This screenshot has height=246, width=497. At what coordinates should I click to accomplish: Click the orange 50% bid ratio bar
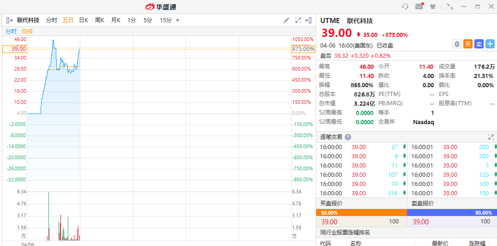click(x=361, y=213)
